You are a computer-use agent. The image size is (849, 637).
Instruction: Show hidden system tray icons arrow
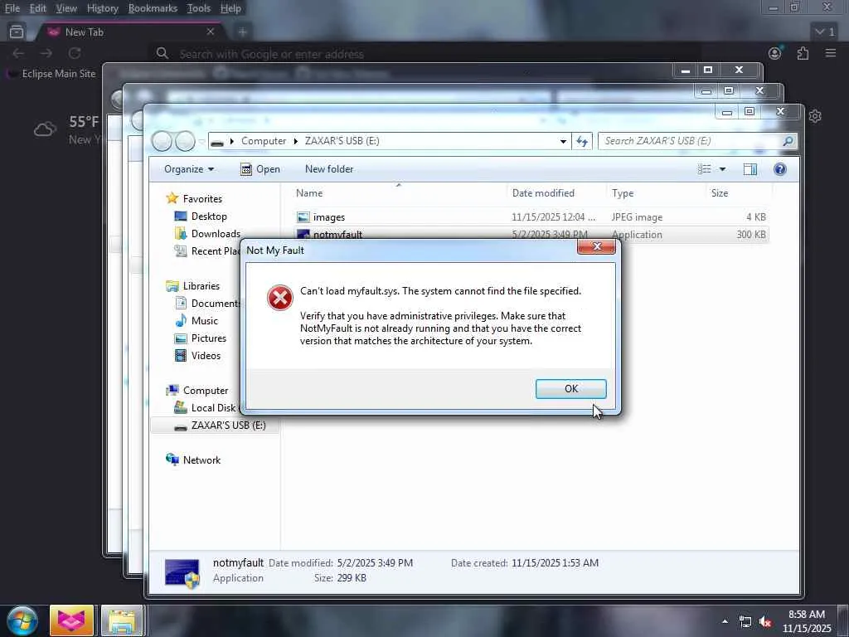(x=725, y=621)
